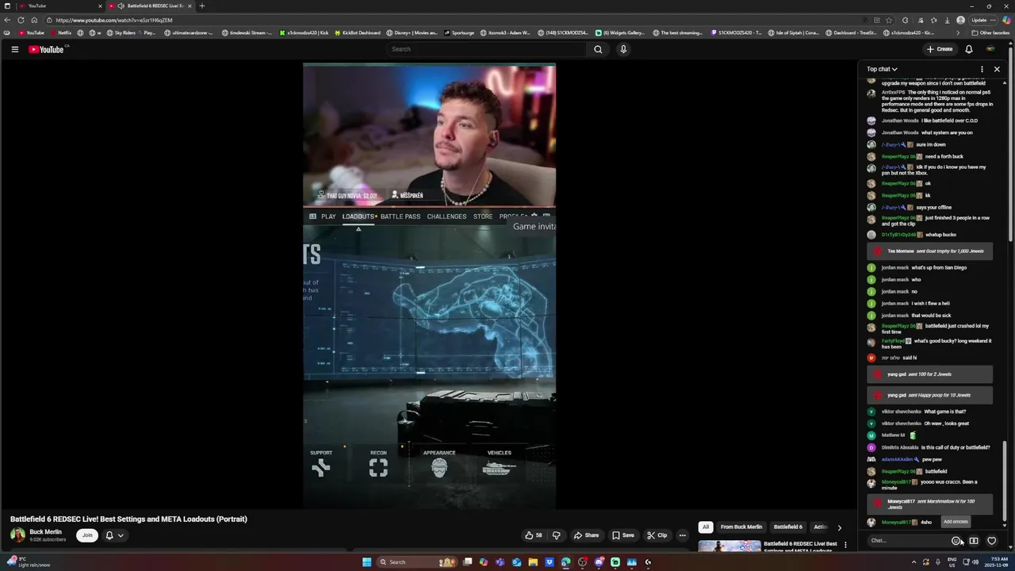Expand the Top chat mode dropdown
Viewport: 1015px width, 571px height.
882,69
